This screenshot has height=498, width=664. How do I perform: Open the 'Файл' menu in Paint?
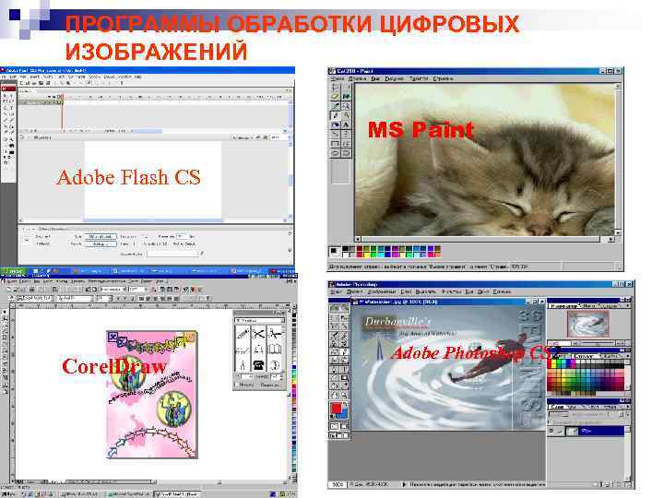338,78
